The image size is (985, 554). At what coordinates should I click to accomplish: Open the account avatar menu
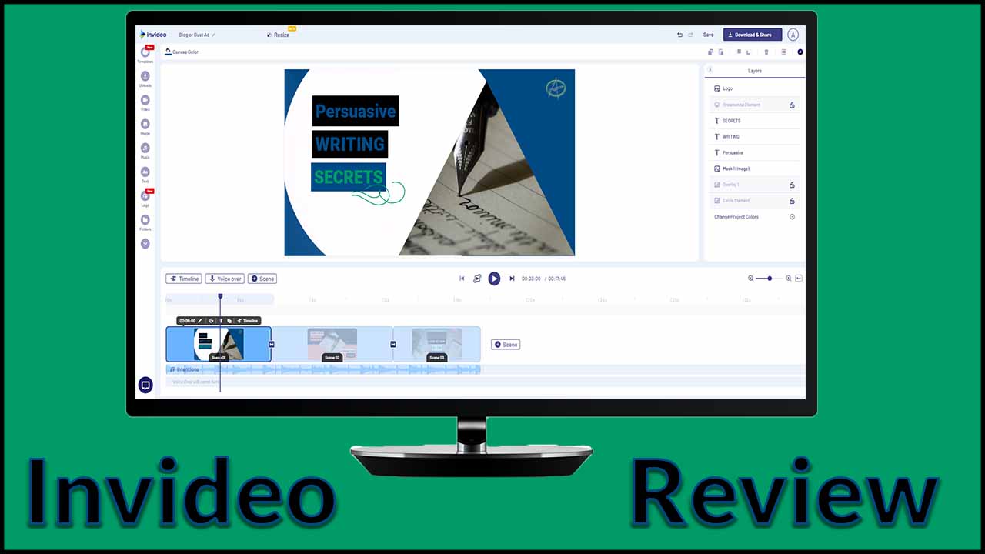click(x=793, y=35)
